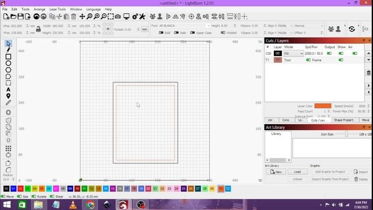Select the Offset Shapes tool

coord(8,112)
